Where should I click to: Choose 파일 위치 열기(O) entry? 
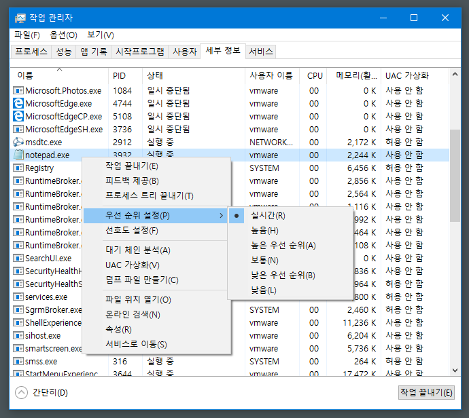coord(157,300)
